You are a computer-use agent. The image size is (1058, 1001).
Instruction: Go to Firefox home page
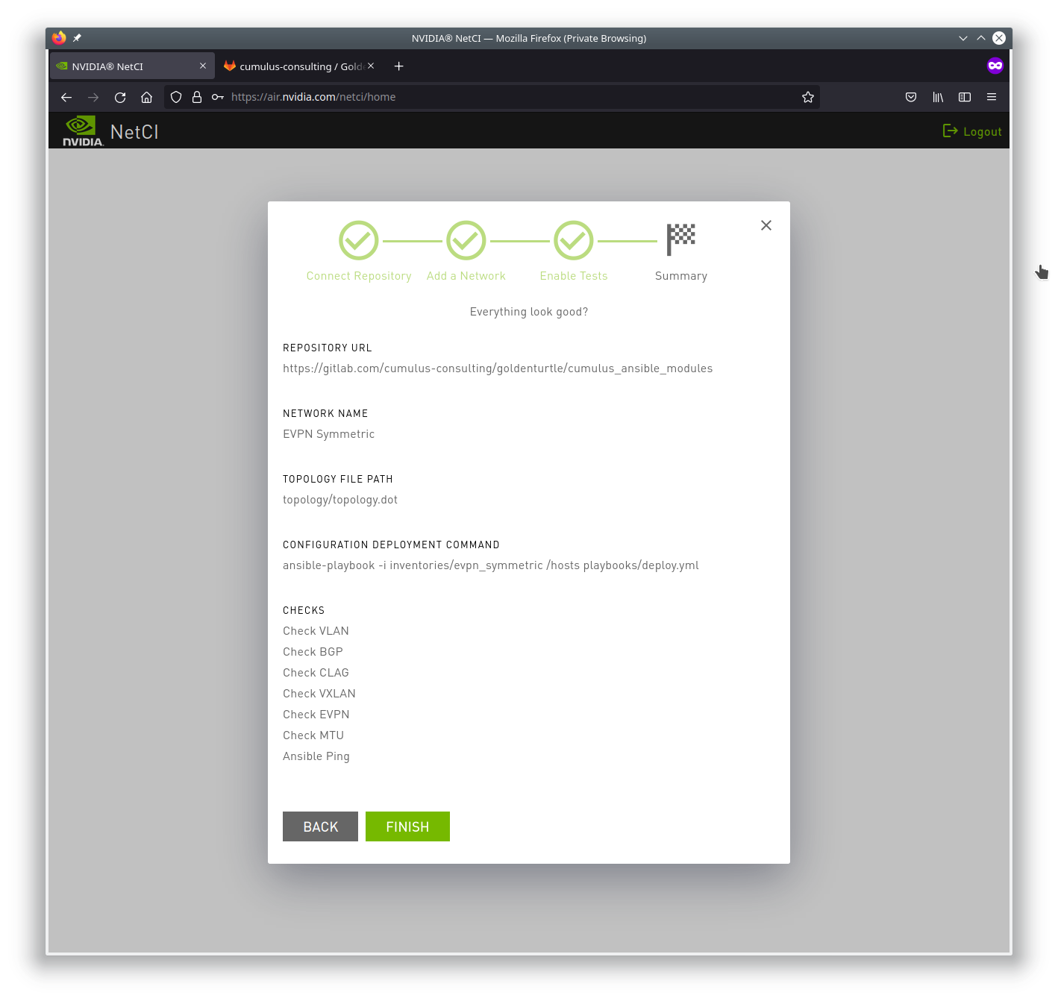pyautogui.click(x=147, y=97)
